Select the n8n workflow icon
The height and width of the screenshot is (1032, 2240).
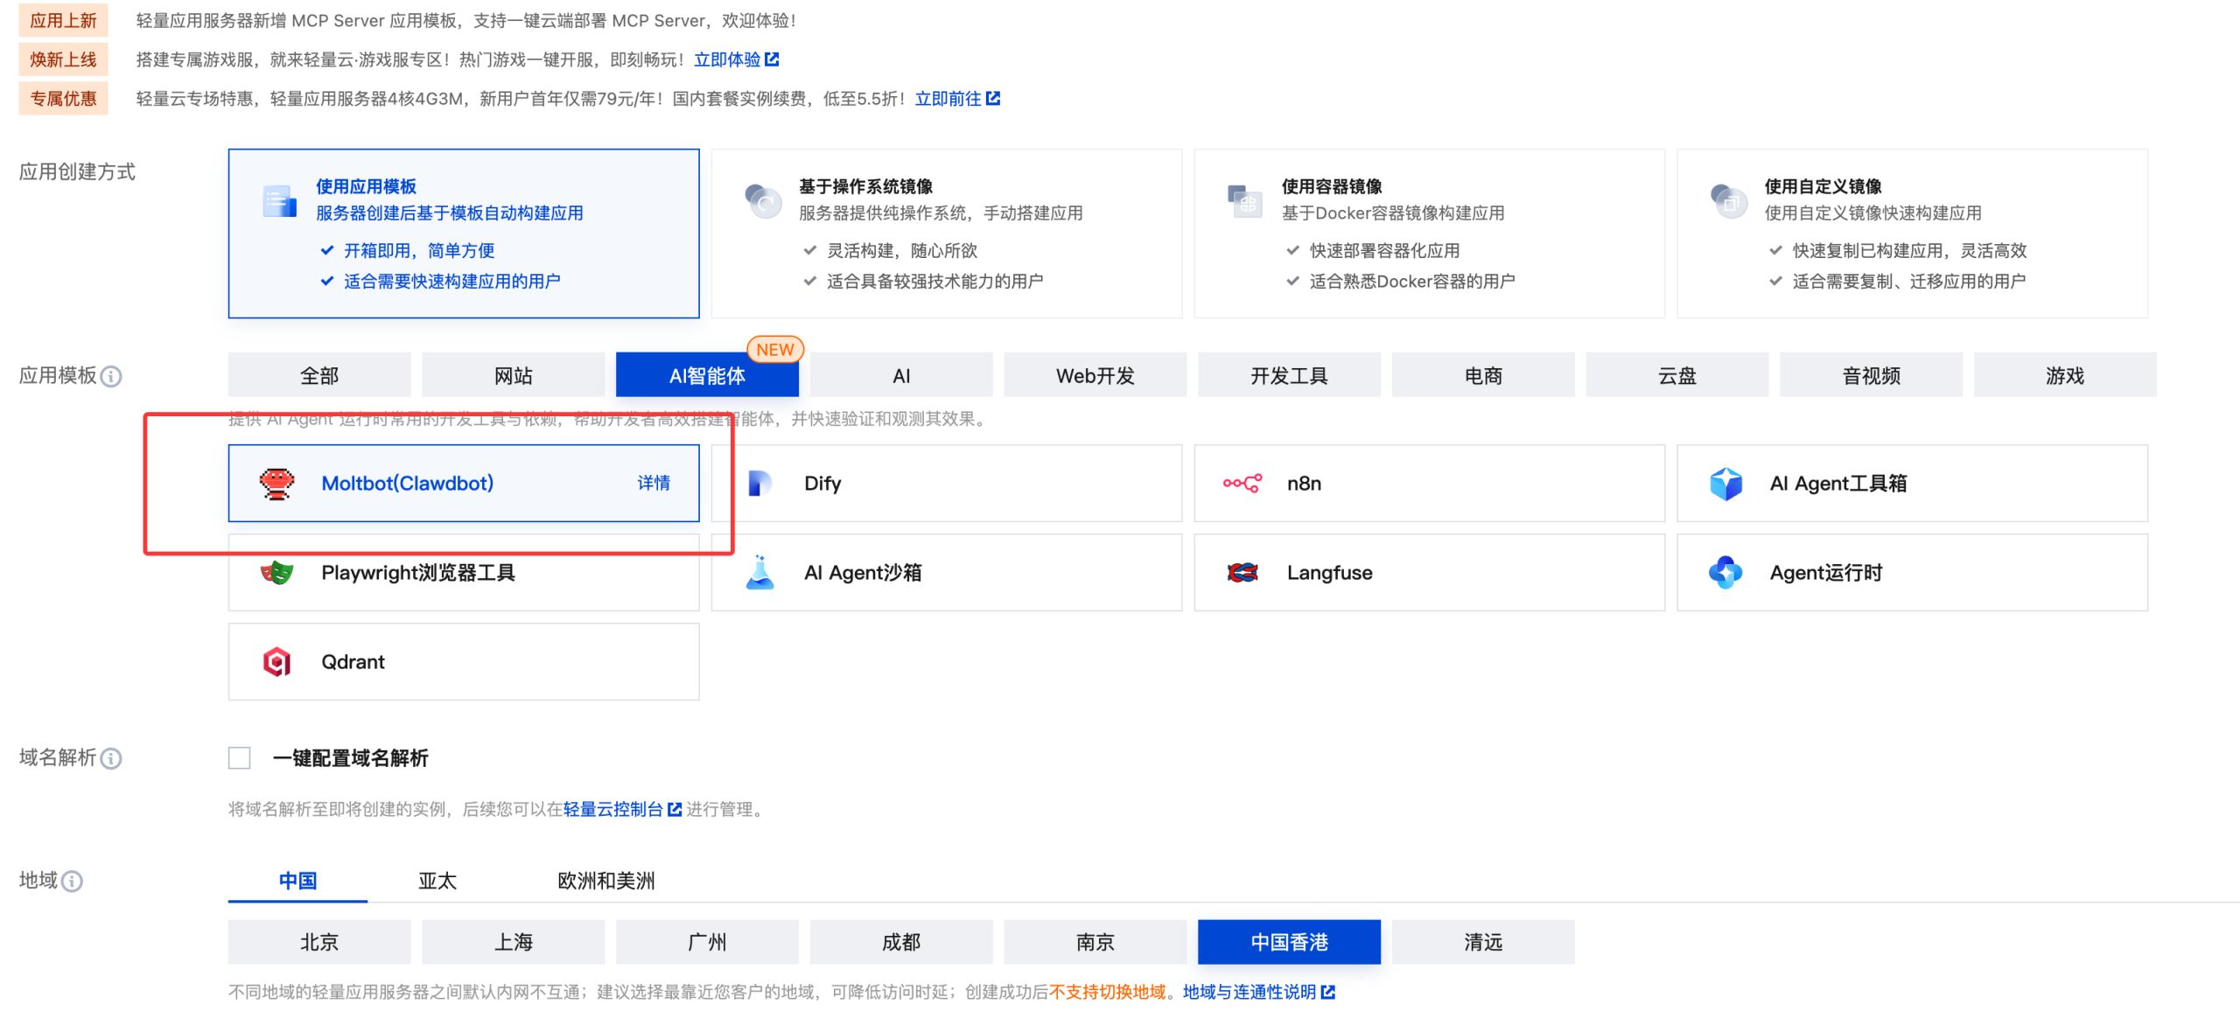pyautogui.click(x=1242, y=483)
